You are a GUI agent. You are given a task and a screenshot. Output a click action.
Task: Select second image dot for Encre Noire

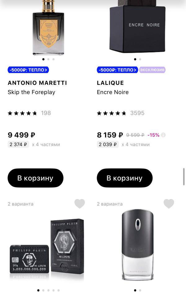pos(140,59)
